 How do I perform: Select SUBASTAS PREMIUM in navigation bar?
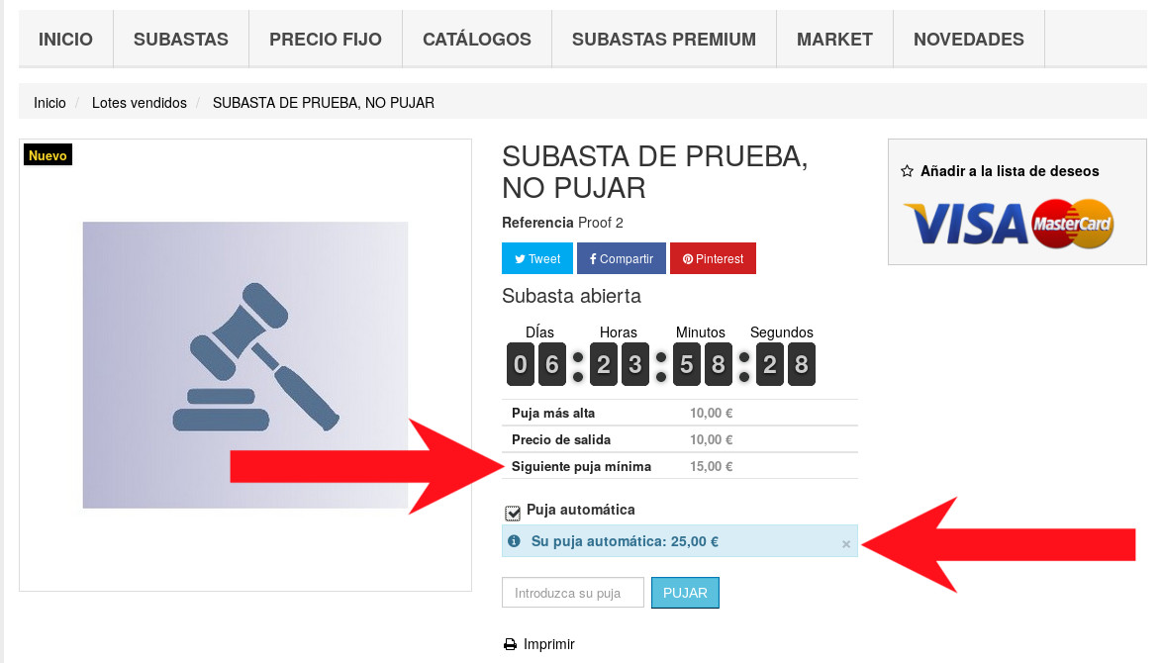(664, 40)
